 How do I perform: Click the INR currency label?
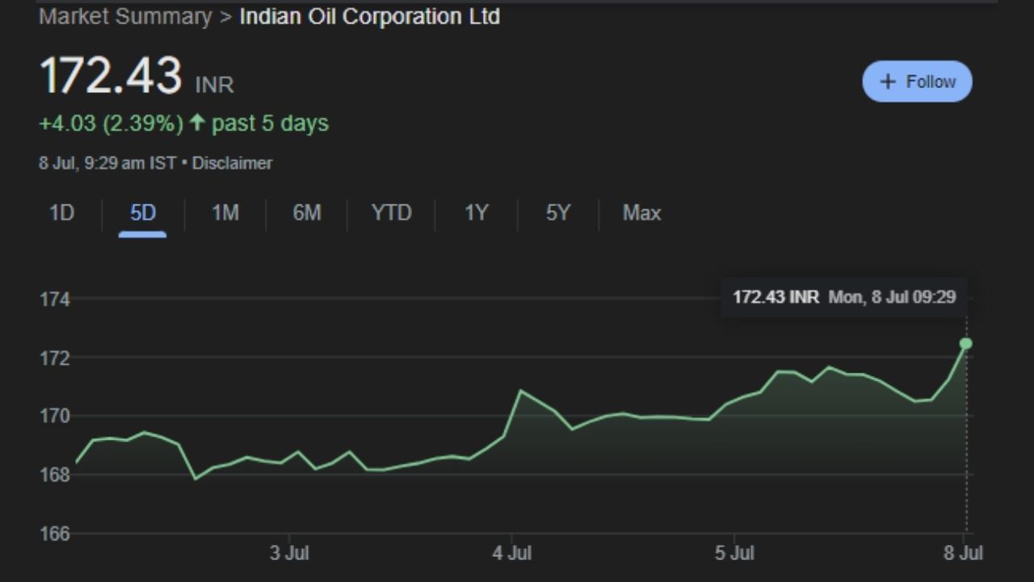click(215, 84)
